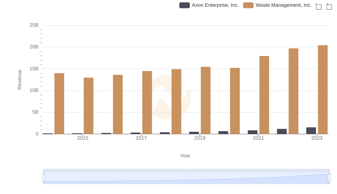Click the 20B y-axis label

point(34,47)
